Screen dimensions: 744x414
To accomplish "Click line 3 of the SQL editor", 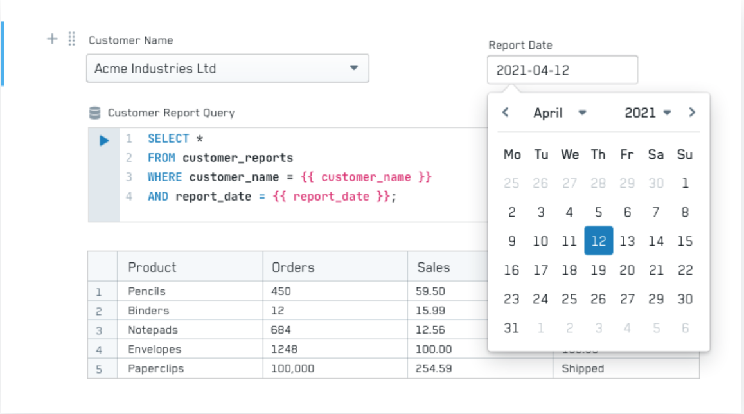I will tap(289, 177).
